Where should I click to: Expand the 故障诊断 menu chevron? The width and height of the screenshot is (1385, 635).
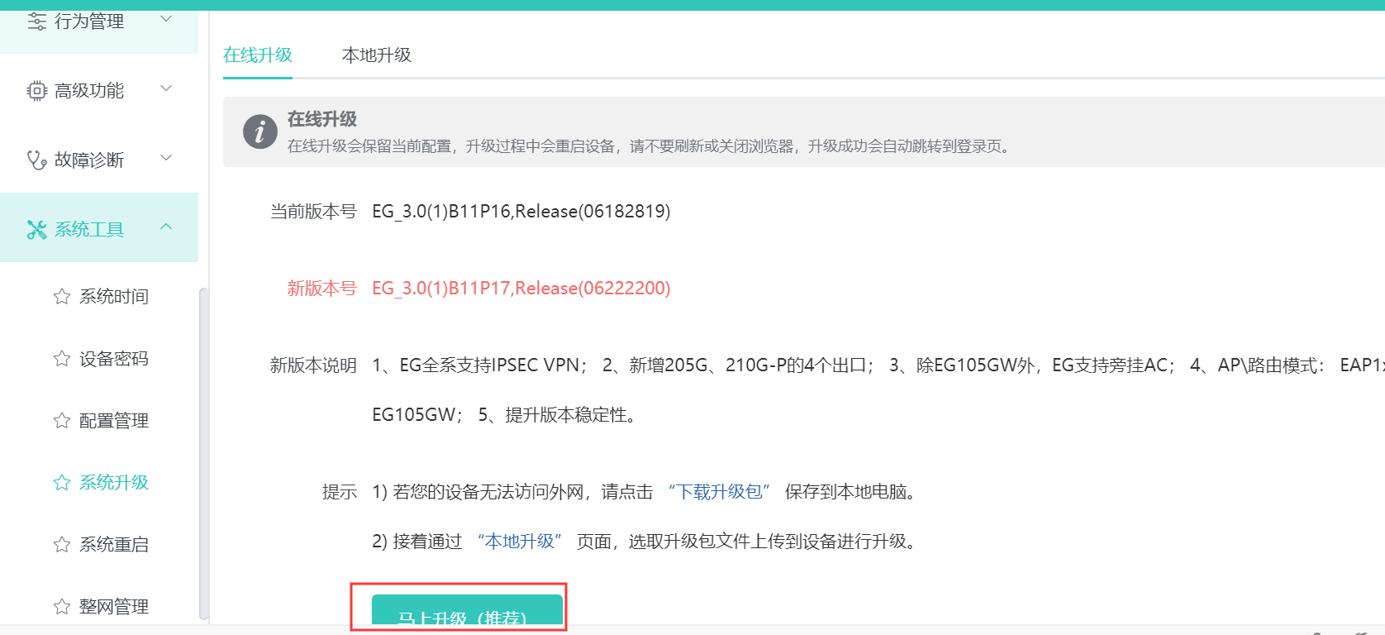click(166, 158)
